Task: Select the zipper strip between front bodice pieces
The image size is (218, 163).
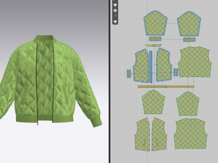Action: coord(151,67)
